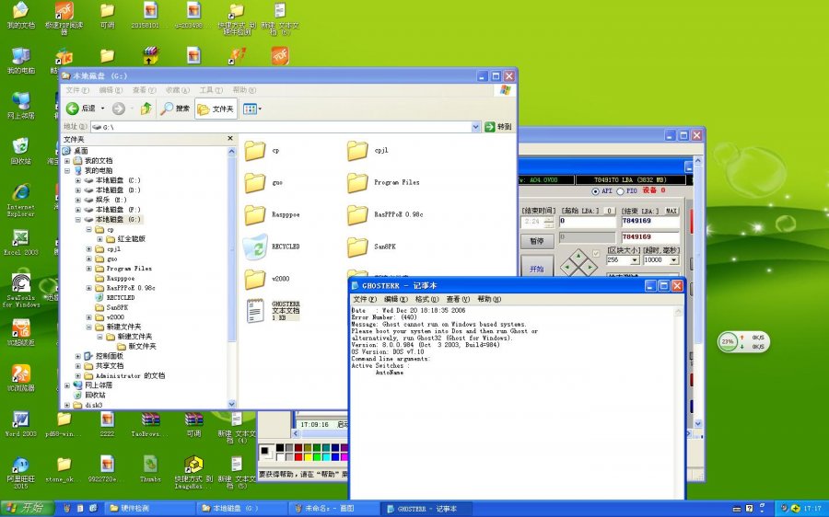Open Internet Explorer from desktop
This screenshot has height=517, width=829.
pos(20,191)
